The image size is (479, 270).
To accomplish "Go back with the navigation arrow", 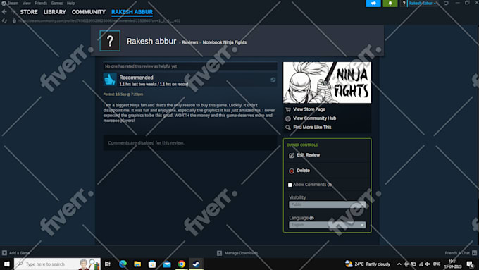I will coord(4,12).
